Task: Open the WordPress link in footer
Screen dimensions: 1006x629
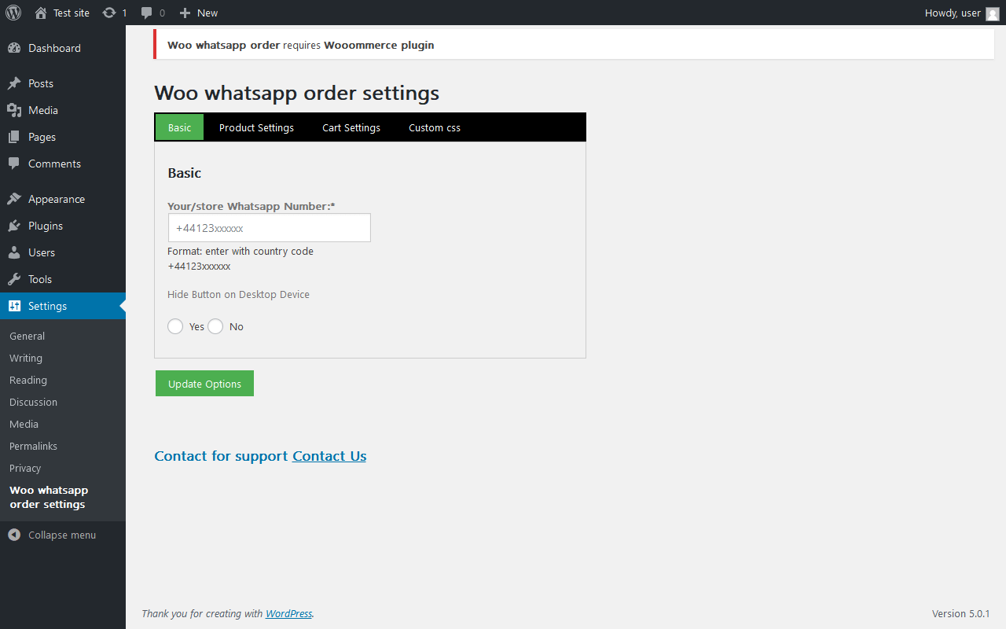Action: [288, 613]
